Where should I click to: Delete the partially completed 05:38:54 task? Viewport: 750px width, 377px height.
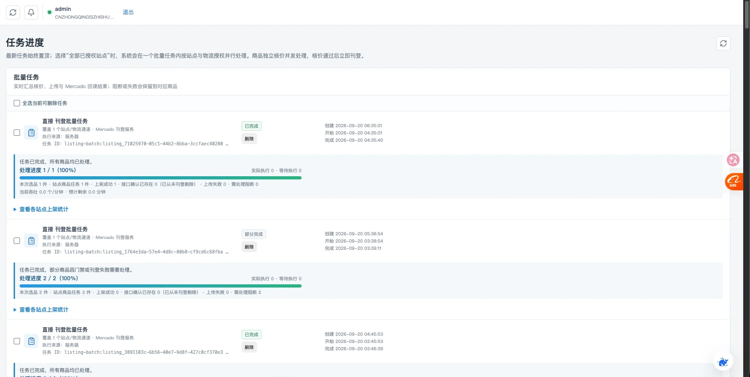coord(249,247)
